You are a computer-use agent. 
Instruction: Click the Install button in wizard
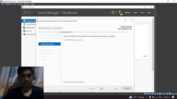[116, 89]
